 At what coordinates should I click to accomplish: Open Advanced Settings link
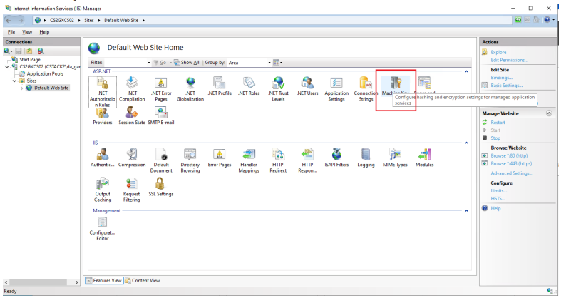click(512, 173)
